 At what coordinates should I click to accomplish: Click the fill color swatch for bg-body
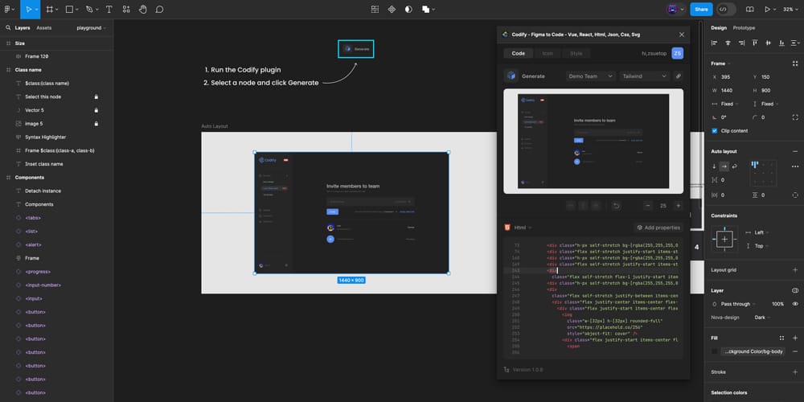pos(714,351)
